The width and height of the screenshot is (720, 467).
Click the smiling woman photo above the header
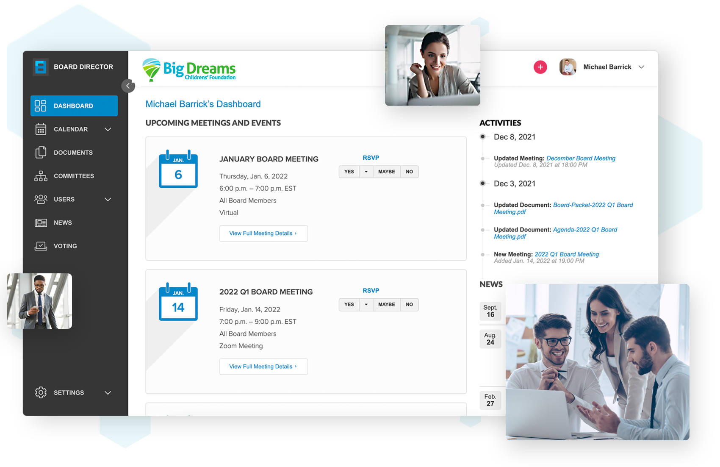(x=432, y=65)
